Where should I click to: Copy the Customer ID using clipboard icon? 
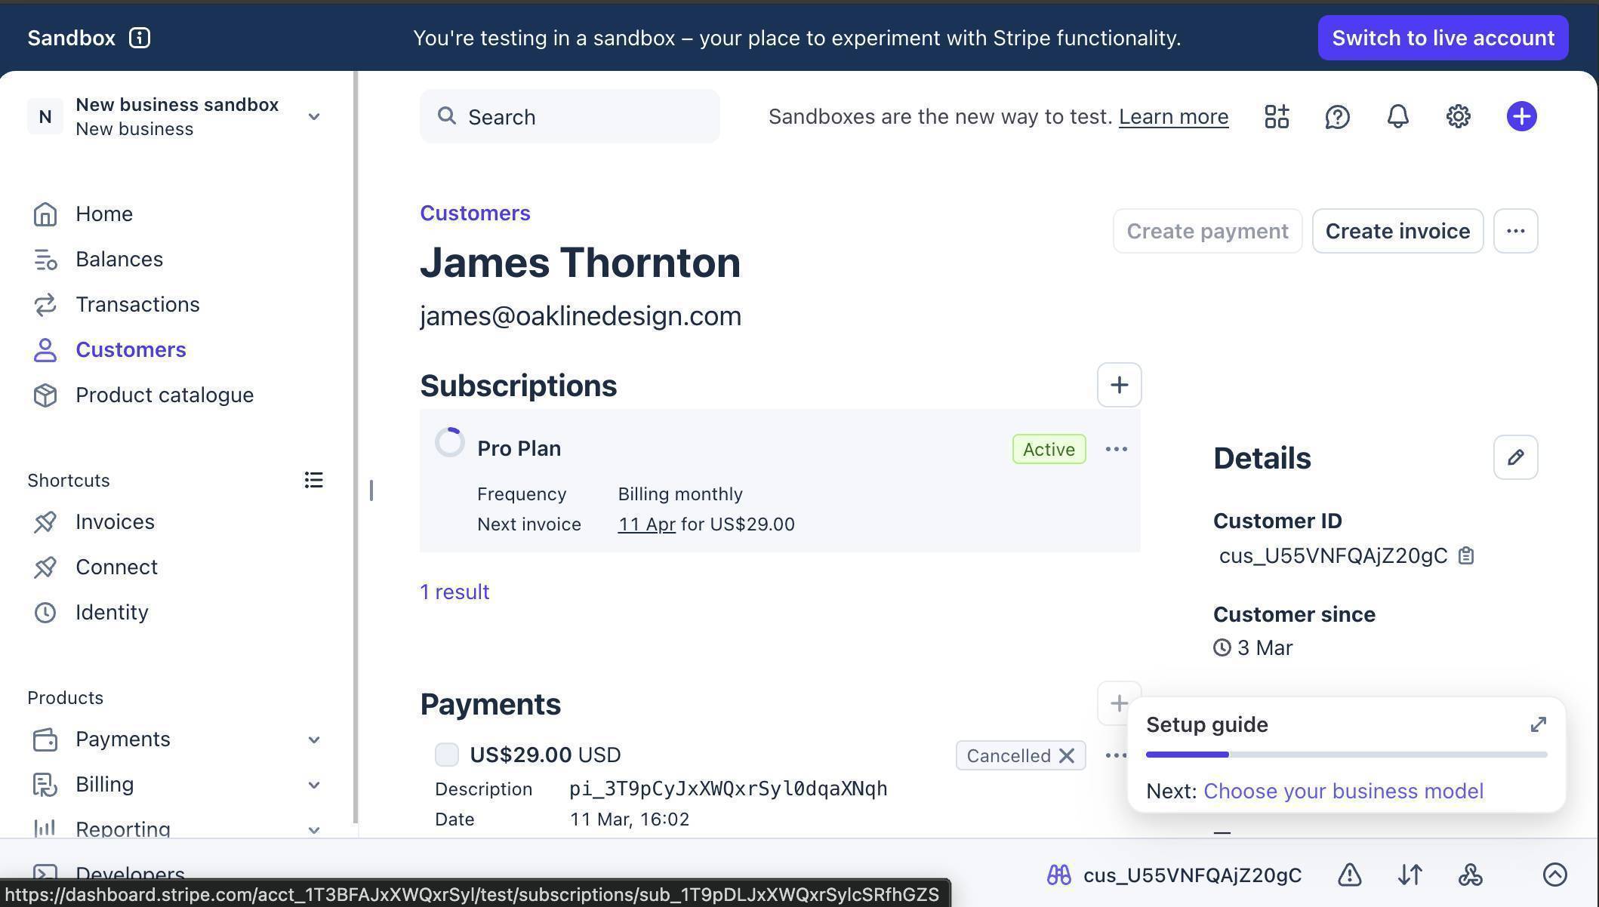(x=1467, y=555)
